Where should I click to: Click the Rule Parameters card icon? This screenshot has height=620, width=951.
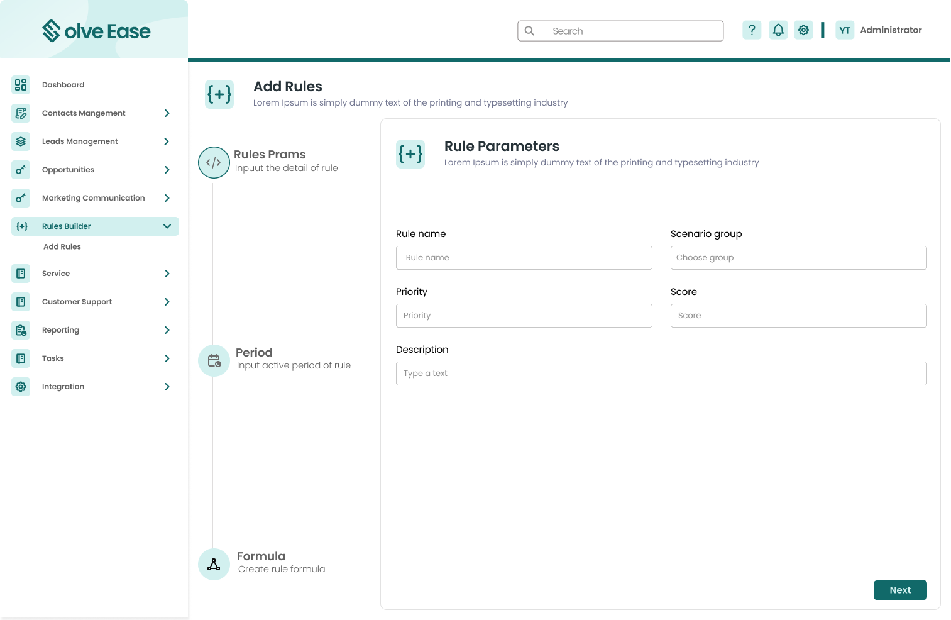410,154
